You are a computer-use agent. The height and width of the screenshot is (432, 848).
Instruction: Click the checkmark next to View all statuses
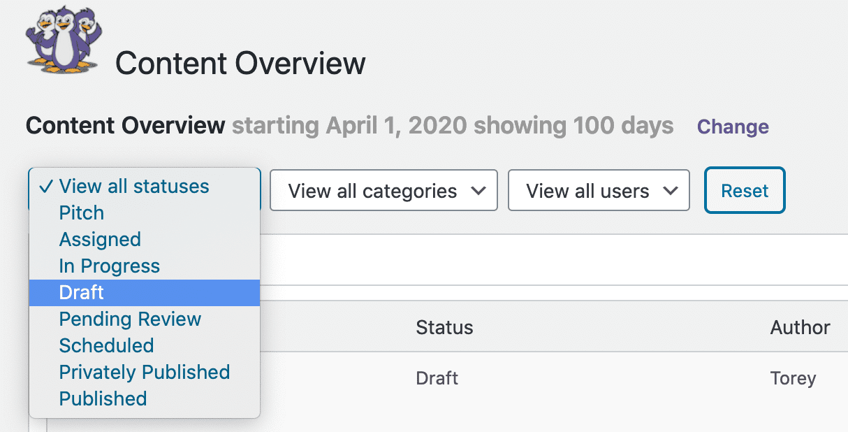click(x=45, y=186)
